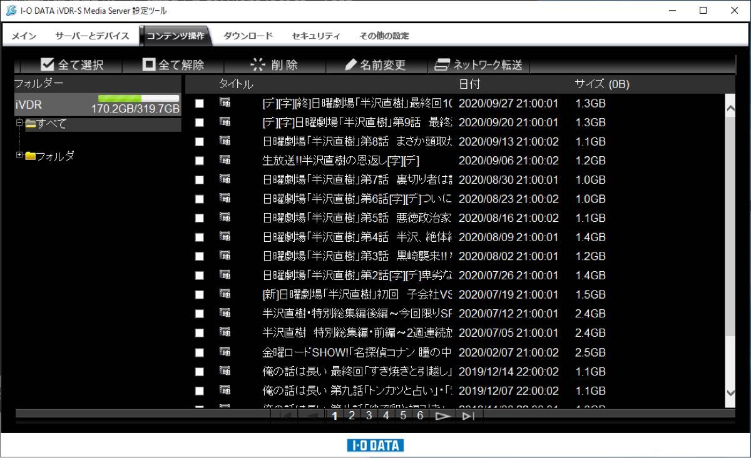Screen dimensions: 751x458
Task: Click video icon of 名探偵コナン row
Action: (225, 352)
